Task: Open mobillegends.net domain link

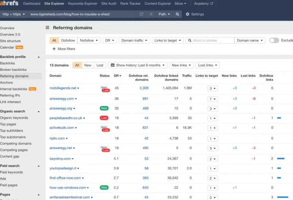Action: click(63, 88)
